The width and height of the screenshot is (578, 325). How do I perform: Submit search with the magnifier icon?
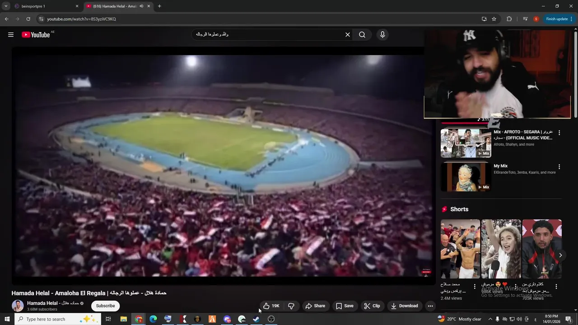pos(362,35)
